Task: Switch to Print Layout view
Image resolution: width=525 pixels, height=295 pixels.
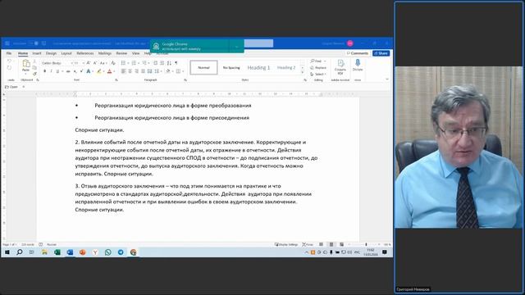Action: (x=331, y=244)
